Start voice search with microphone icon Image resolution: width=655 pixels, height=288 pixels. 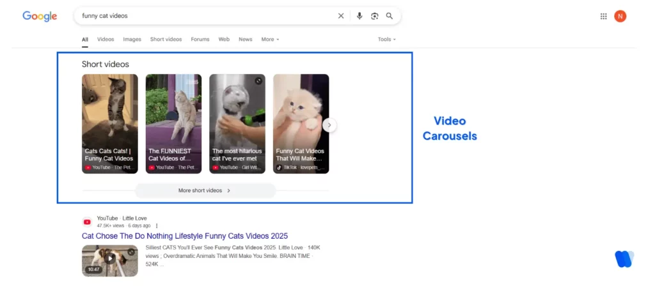click(x=359, y=16)
